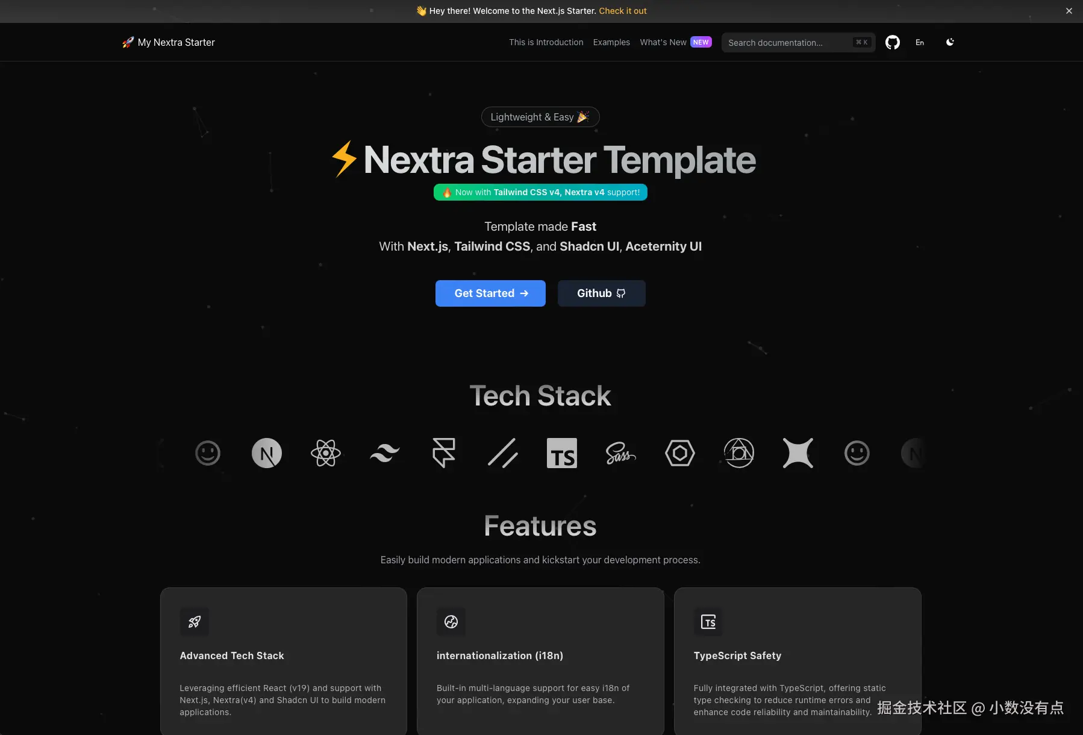The width and height of the screenshot is (1083, 735).
Task: Click the line listing Next.js, Tailwind CSS, Shadcn UI
Action: point(540,246)
